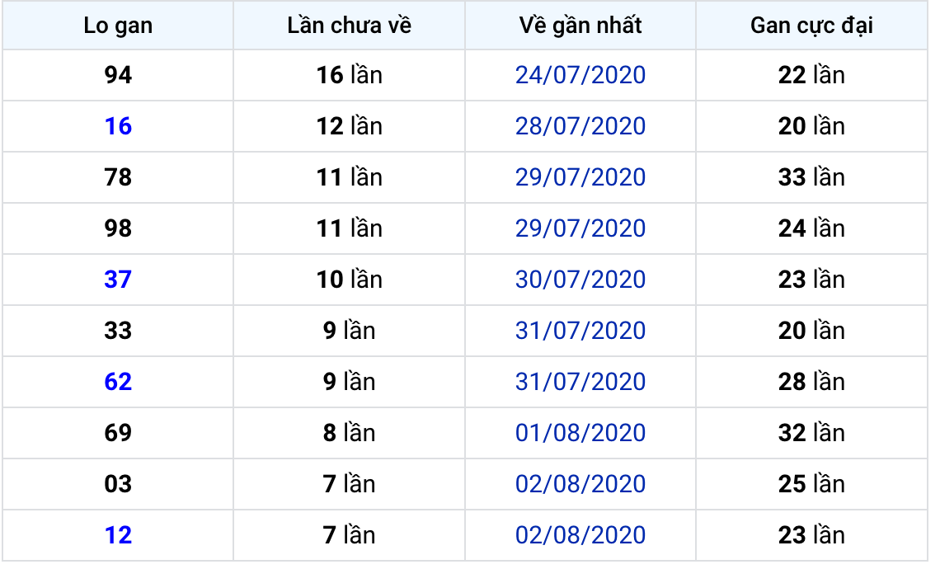Image resolution: width=940 pixels, height=569 pixels.
Task: Click the "Lo gan" column header
Action: point(118,26)
